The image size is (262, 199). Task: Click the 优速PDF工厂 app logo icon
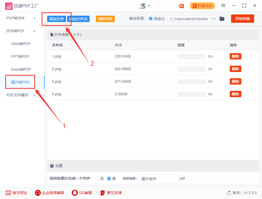pos(9,6)
